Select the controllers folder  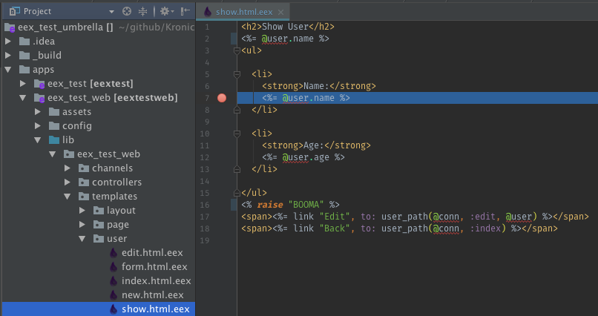click(x=116, y=182)
